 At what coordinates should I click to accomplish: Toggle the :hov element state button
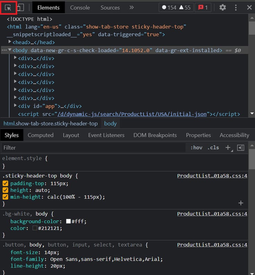[196, 148]
